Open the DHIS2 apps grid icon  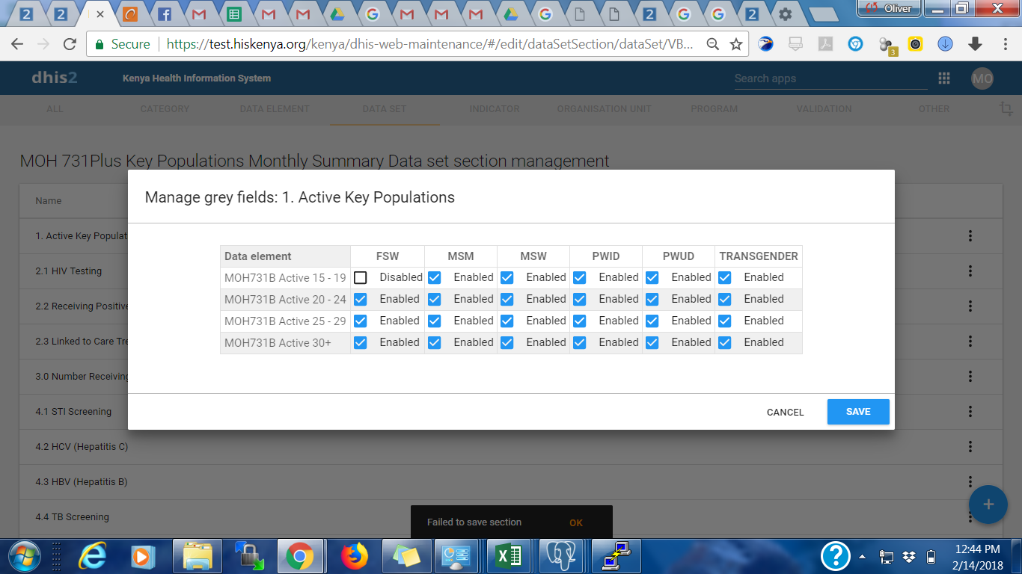[944, 78]
